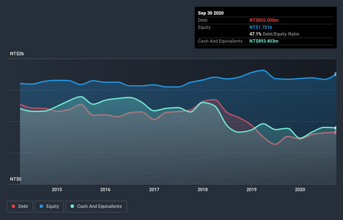Click the Debt label in tooltip
Screen dimensions: 343x220
pos(203,20)
